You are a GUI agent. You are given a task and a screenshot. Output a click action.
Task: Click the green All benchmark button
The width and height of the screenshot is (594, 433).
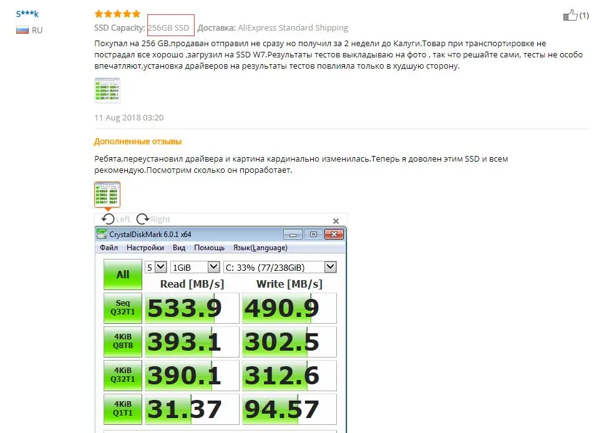123,275
